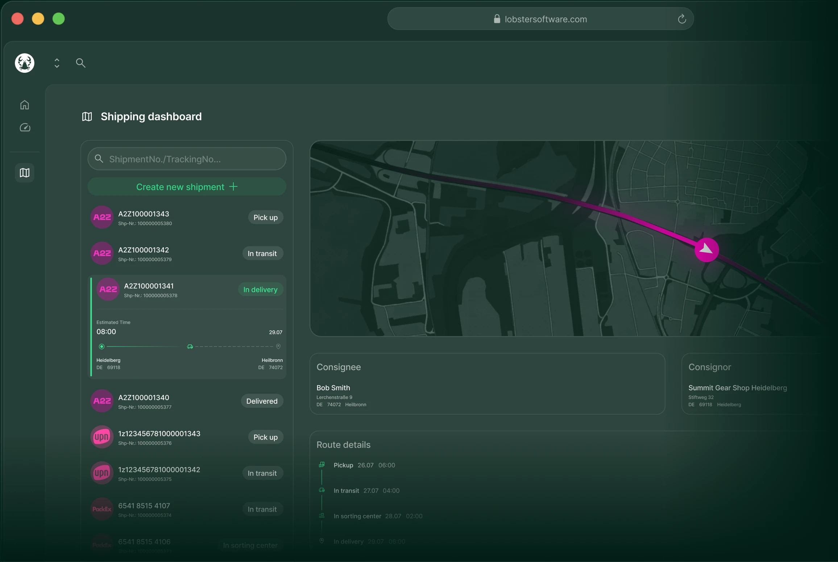Click the Pickup step in Route details
838x562 pixels.
[x=364, y=465]
